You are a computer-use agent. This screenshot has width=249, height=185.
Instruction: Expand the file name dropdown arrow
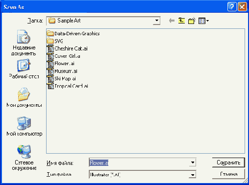(193, 162)
